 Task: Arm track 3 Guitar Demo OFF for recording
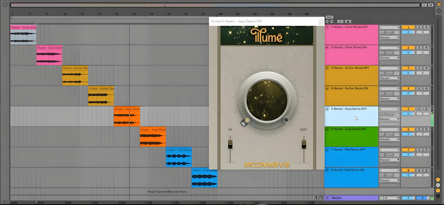426,68
